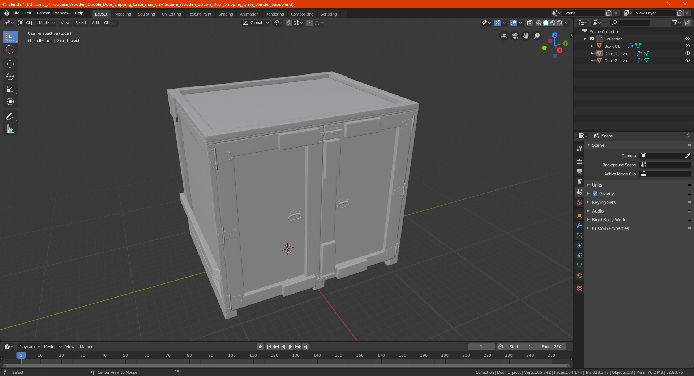This screenshot has height=376, width=694.
Task: Open World properties tab
Action: coord(579,202)
